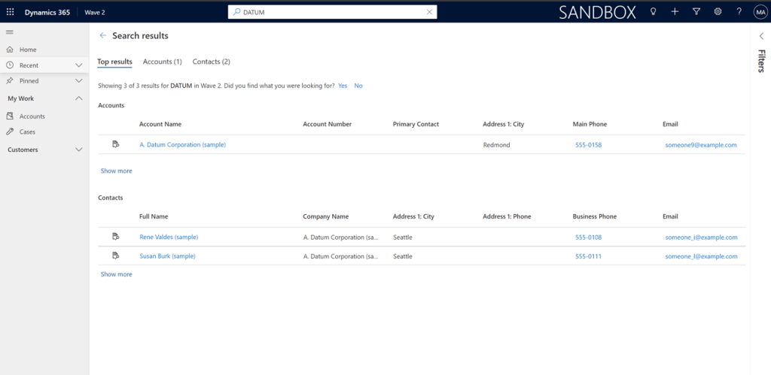The width and height of the screenshot is (771, 375).
Task: Open advanced find funnel icon
Action: (x=696, y=12)
